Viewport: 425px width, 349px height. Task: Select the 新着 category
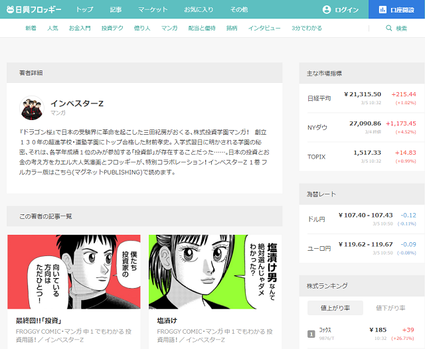point(31,28)
